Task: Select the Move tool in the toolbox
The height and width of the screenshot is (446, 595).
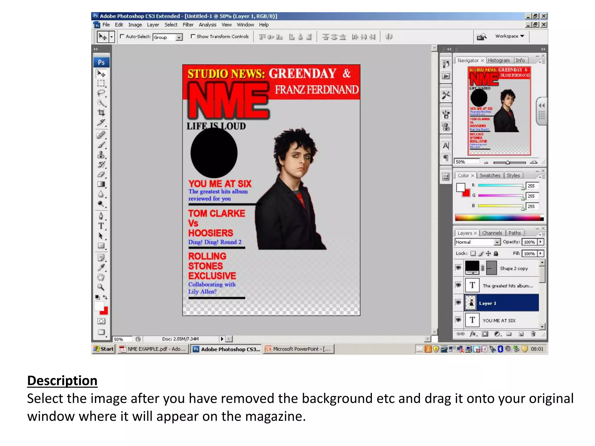Action: [101, 74]
